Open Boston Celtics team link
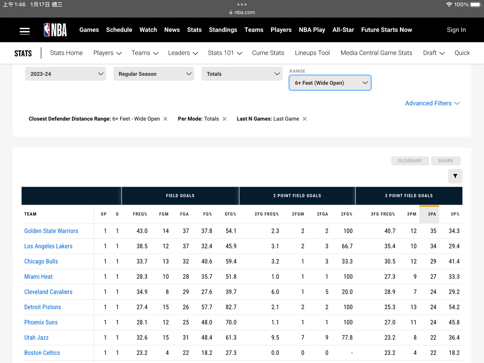Image resolution: width=484 pixels, height=363 pixels. pos(42,353)
